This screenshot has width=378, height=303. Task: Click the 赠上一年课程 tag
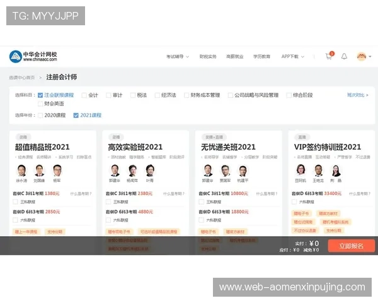click(26, 232)
